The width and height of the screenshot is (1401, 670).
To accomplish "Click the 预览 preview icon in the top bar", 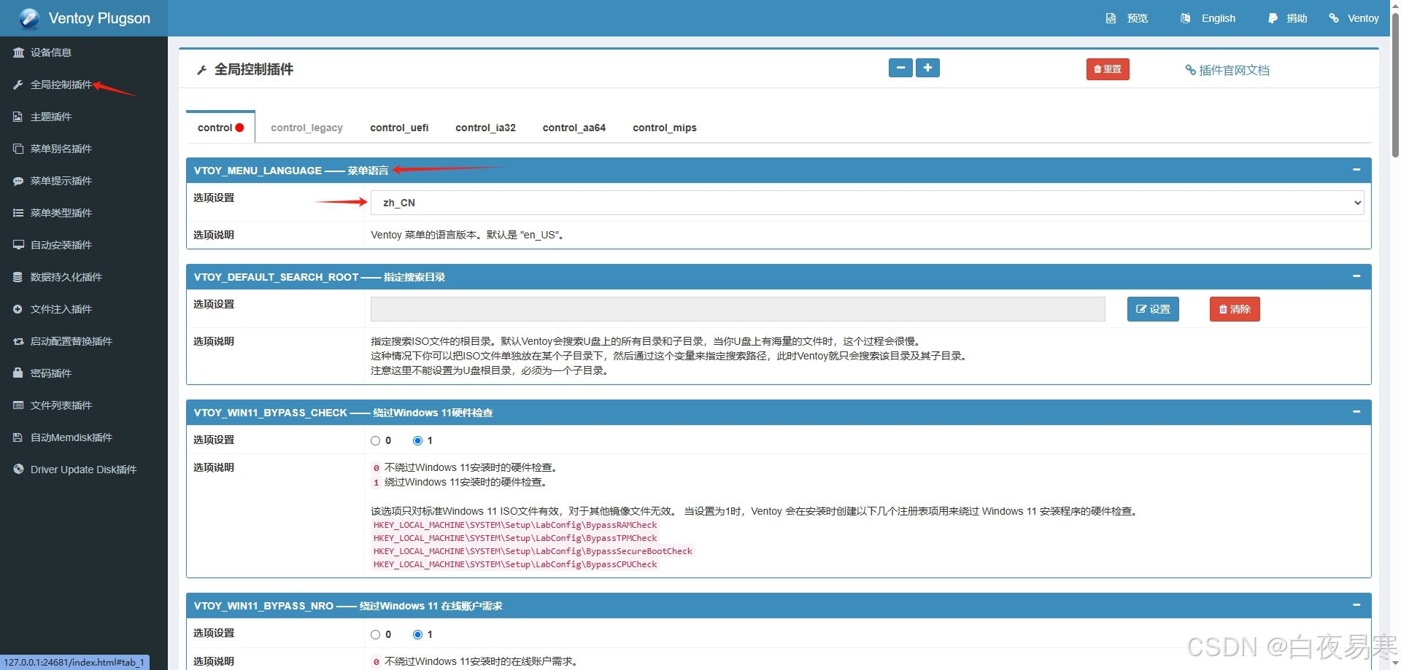I will (1111, 18).
